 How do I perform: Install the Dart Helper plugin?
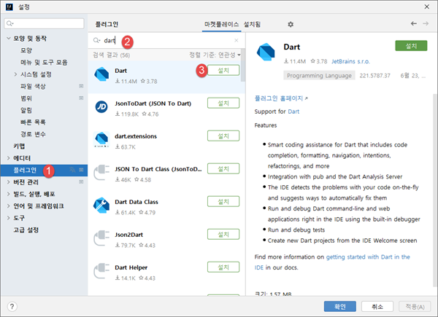point(223,267)
